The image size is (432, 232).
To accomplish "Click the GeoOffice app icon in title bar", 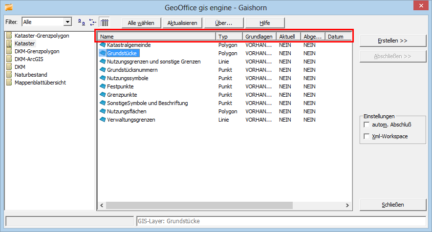I will (x=8, y=7).
